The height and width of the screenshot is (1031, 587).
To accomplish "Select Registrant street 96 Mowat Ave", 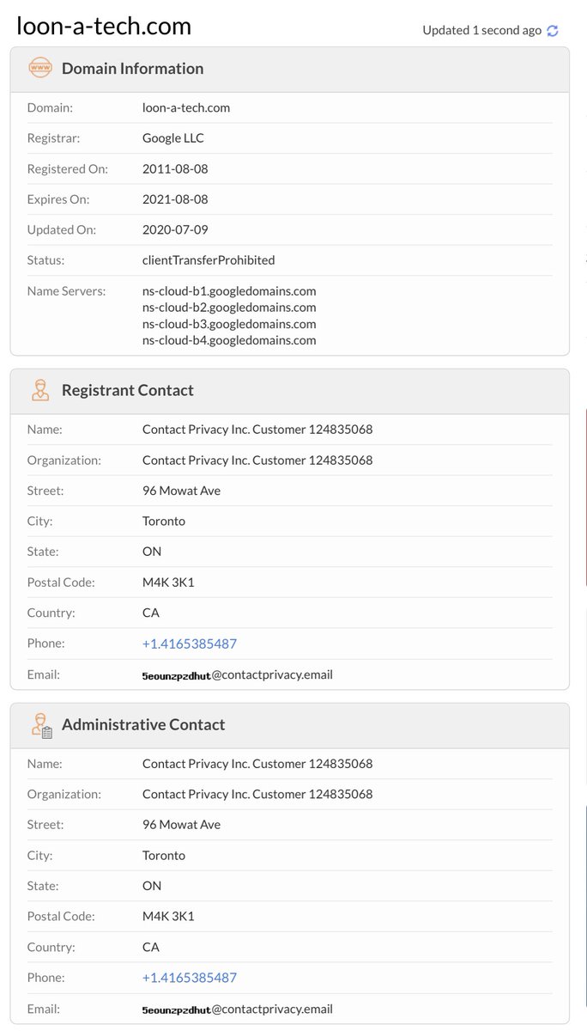I will 181,491.
